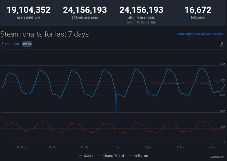This screenshot has height=161, width=227.
Task: Open the SteamDB.info credit link
Action: coord(217,157)
